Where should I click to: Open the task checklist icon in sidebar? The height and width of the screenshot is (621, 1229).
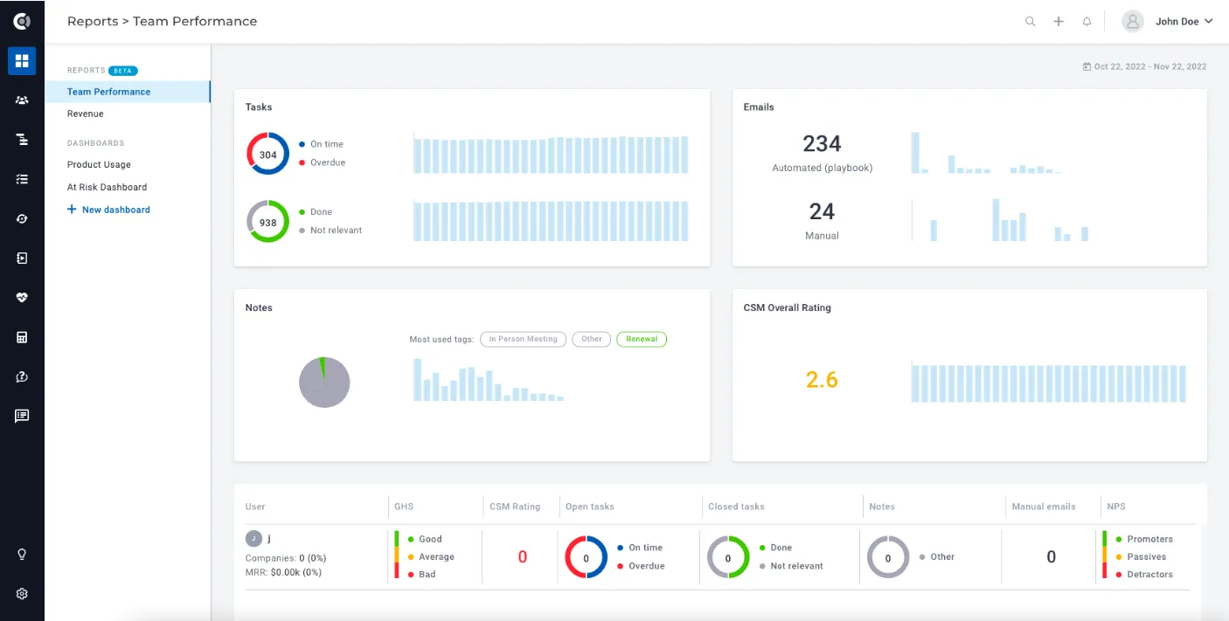(22, 179)
